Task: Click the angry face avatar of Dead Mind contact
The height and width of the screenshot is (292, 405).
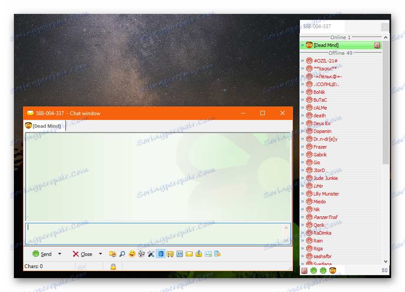Action: pyautogui.click(x=309, y=45)
